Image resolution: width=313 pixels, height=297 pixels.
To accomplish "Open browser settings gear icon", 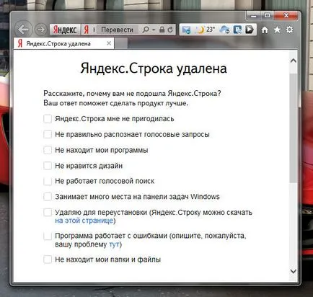I will point(290,30).
